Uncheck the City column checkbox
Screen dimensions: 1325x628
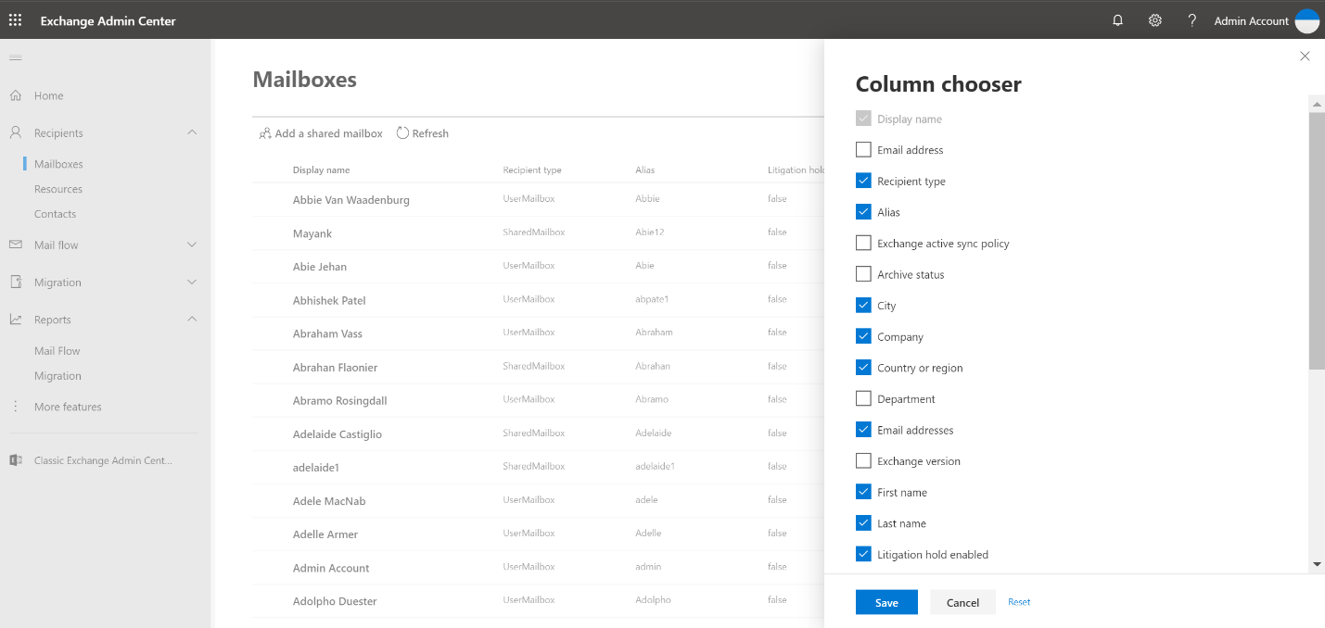(863, 305)
